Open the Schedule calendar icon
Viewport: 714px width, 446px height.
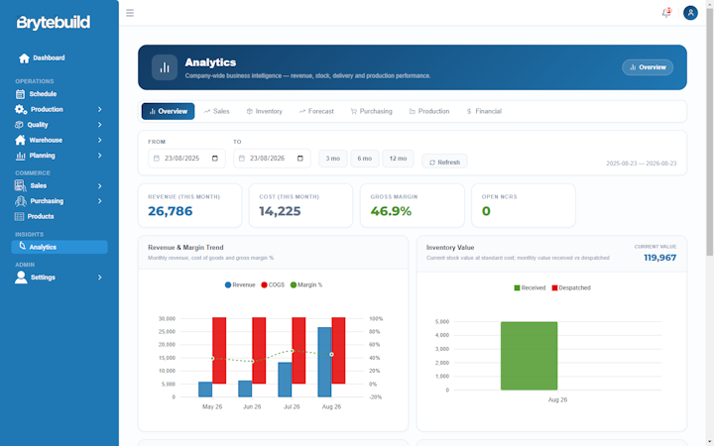click(20, 94)
